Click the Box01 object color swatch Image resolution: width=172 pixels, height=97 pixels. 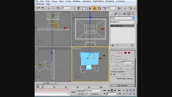tap(134, 18)
